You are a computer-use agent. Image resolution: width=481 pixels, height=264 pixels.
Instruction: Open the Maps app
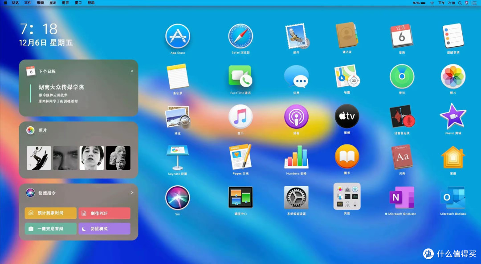[347, 76]
